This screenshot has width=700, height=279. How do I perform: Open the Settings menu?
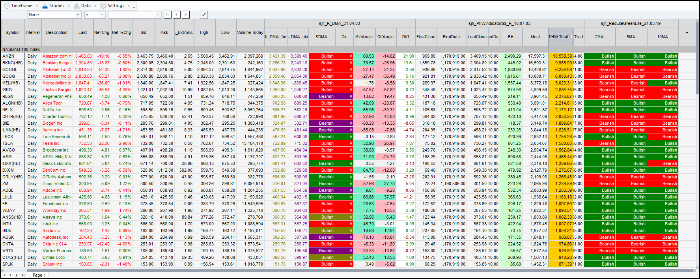coord(115,6)
